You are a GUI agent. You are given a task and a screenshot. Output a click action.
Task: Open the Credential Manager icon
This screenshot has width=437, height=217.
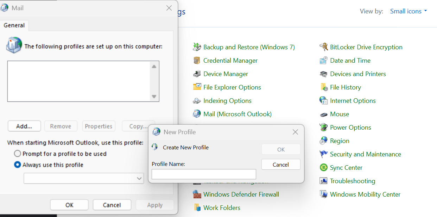[197, 61]
